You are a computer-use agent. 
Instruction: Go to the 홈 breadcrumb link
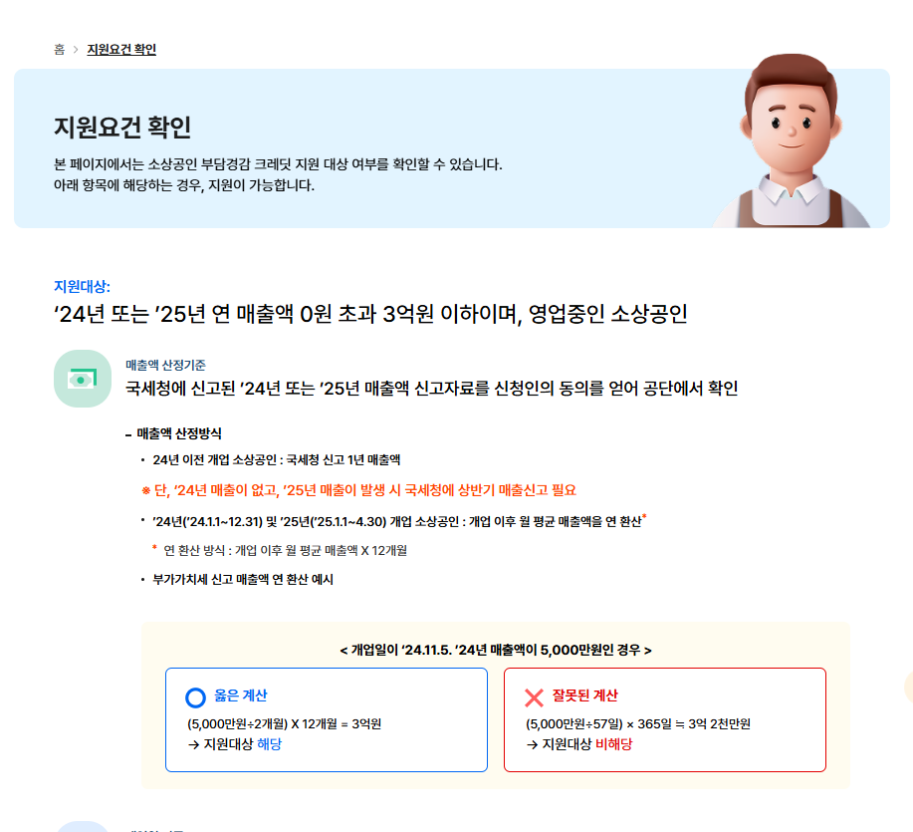[60, 50]
